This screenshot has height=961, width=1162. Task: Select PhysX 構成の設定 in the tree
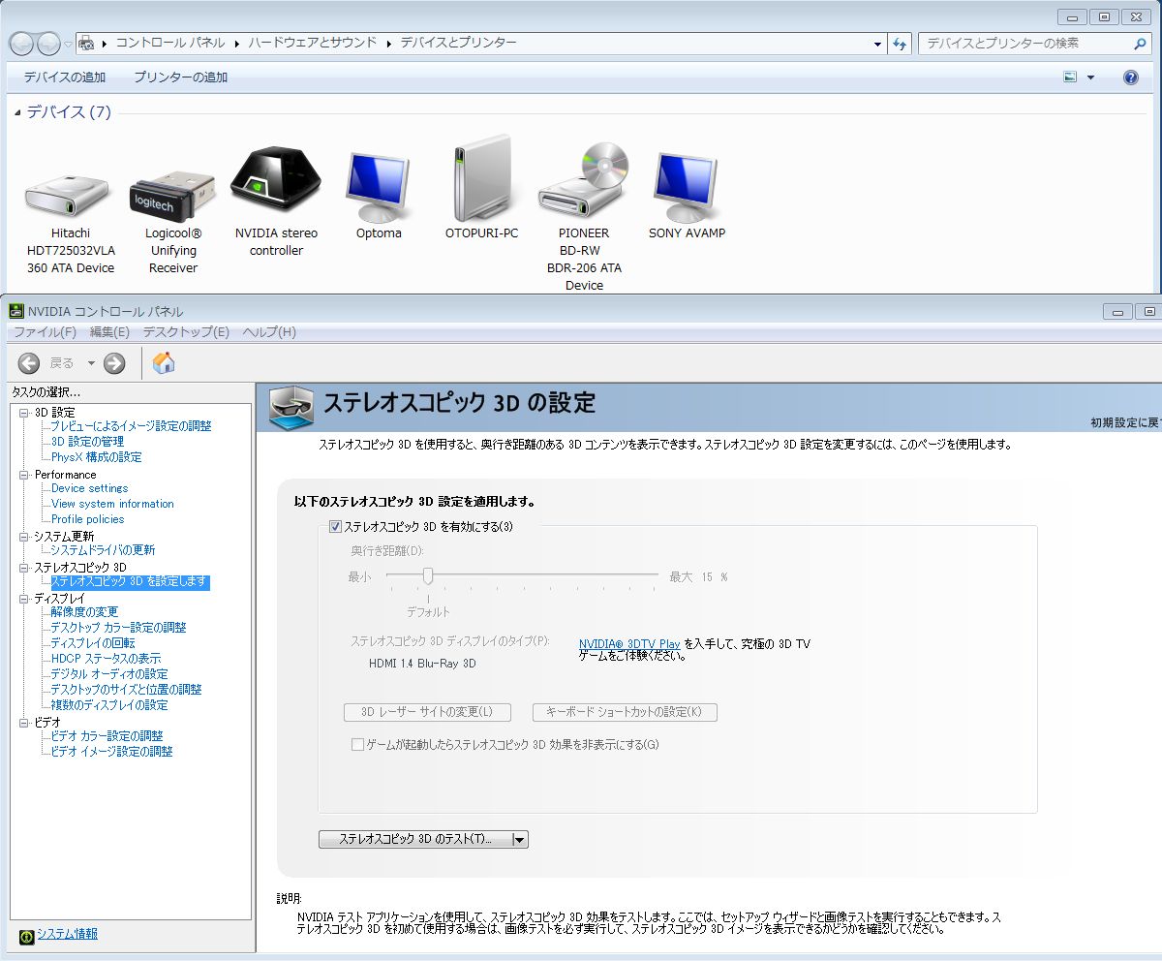(x=96, y=457)
